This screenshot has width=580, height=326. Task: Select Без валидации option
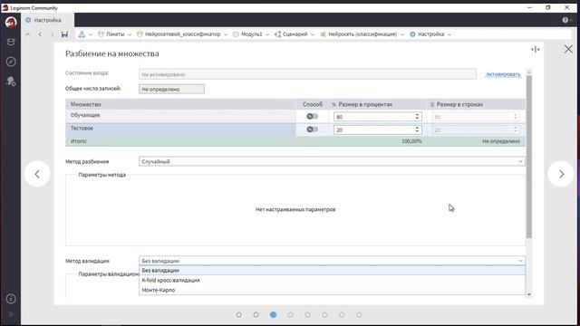[332, 271]
